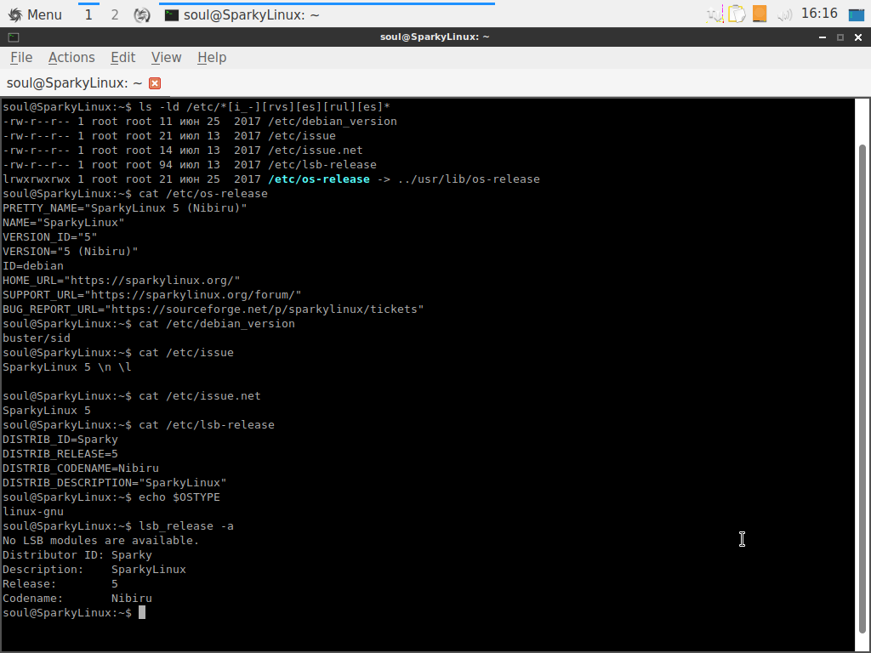Open the terminal window menu icon in titlebar
This screenshot has height=653, width=871.
click(14, 37)
